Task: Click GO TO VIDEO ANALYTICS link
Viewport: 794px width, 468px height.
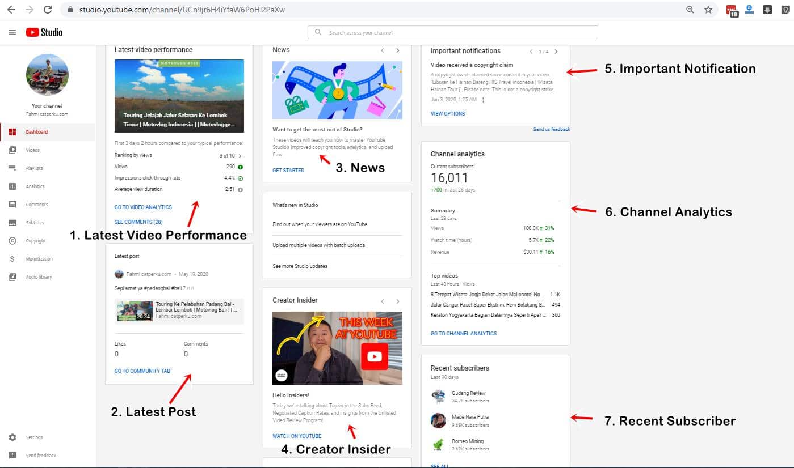Action: (x=143, y=207)
